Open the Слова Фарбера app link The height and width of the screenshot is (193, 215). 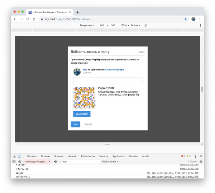(x=114, y=70)
